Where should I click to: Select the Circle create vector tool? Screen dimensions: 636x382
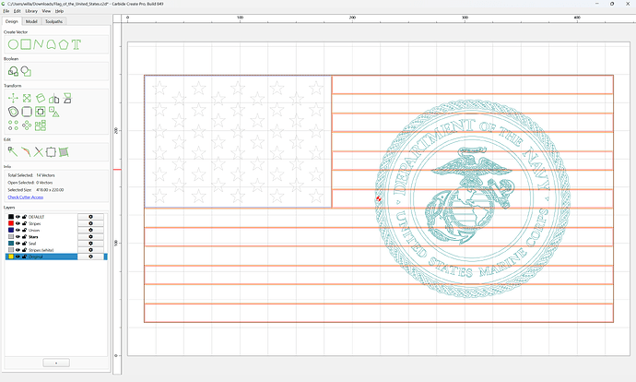pos(13,44)
